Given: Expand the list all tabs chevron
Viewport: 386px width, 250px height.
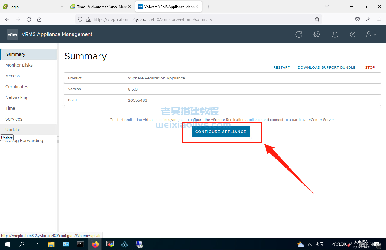Looking at the screenshot, I should coord(327,7).
